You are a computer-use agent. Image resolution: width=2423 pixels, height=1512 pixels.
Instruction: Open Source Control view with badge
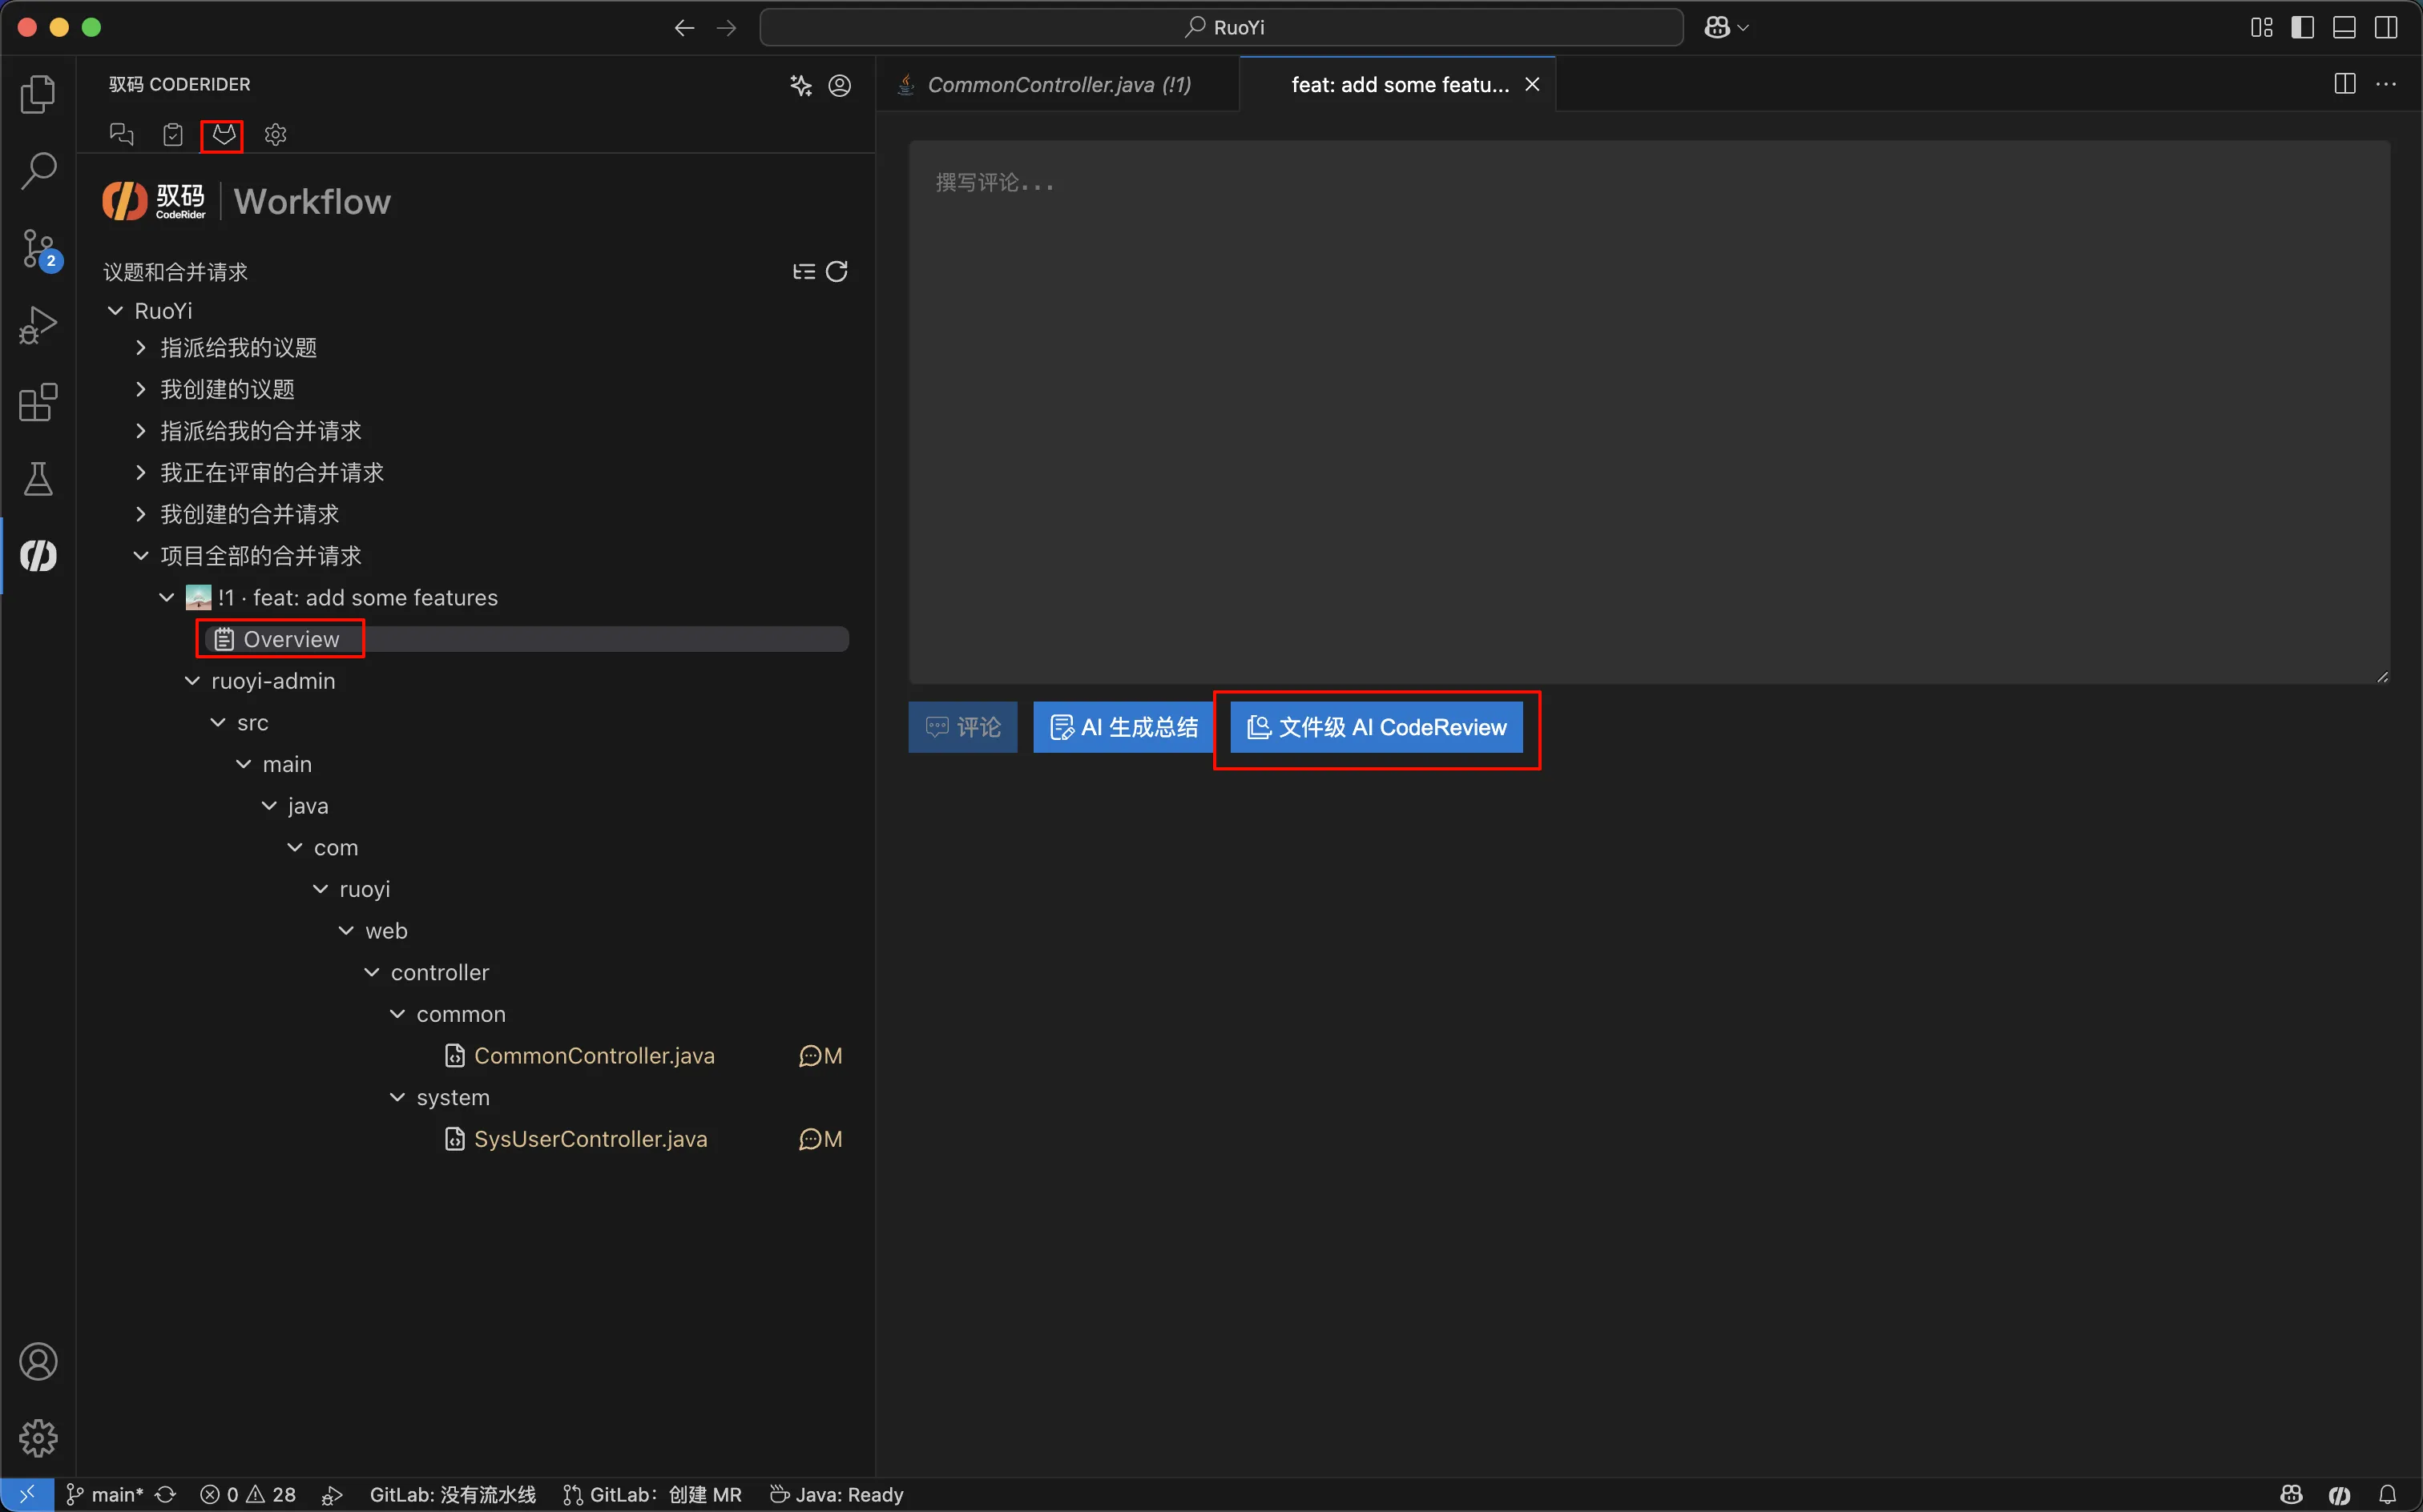[38, 248]
